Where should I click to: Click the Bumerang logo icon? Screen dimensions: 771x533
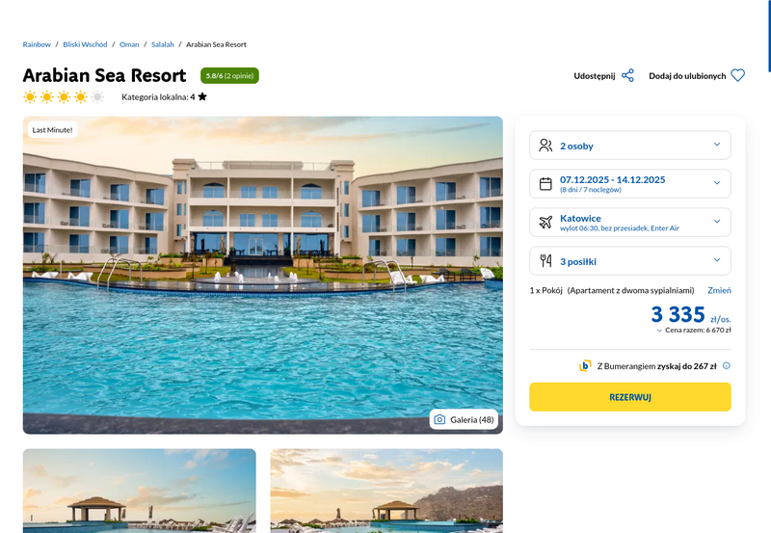click(x=585, y=366)
